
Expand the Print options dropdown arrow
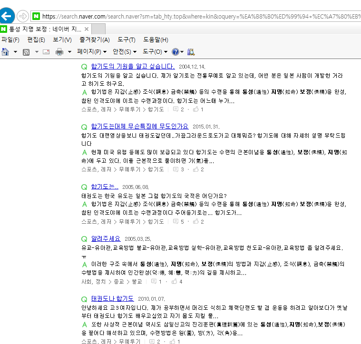click(69, 52)
